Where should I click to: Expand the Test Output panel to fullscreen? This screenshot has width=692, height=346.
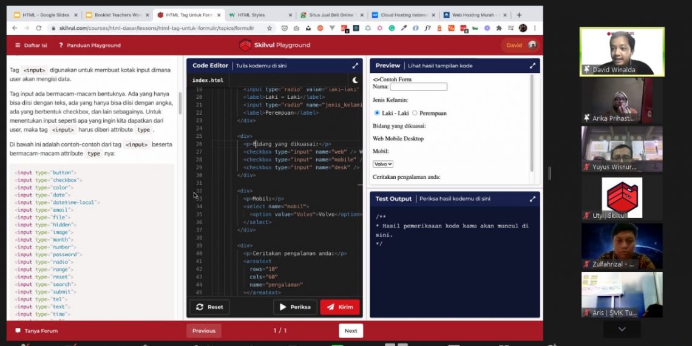coord(532,199)
